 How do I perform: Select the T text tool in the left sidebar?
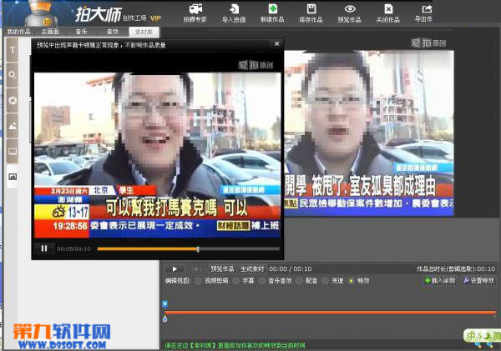tap(13, 50)
